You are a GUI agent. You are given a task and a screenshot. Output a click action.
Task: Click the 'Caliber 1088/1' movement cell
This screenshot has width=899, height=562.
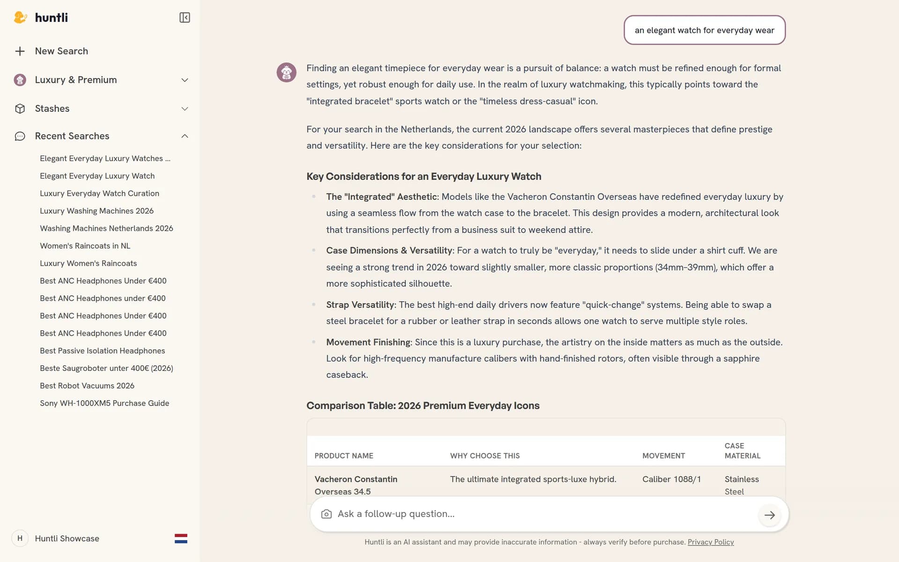671,480
